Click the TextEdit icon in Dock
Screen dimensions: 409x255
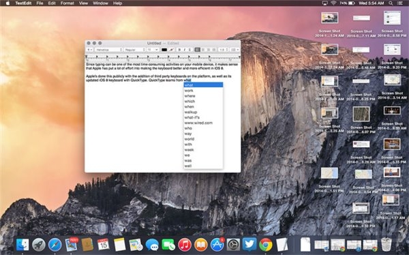(x=282, y=245)
